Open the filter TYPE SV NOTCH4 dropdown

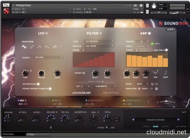click(x=99, y=42)
